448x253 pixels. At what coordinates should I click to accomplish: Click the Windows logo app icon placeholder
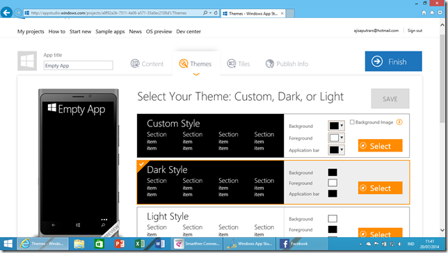pos(27,61)
